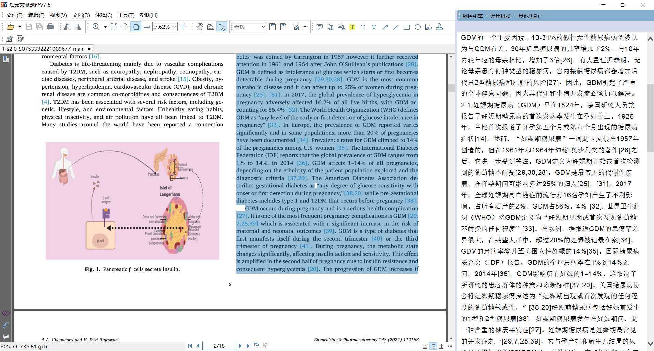Screen dimensions: 654x351
Task: Select the snapshot camera tool
Action: tap(211, 27)
